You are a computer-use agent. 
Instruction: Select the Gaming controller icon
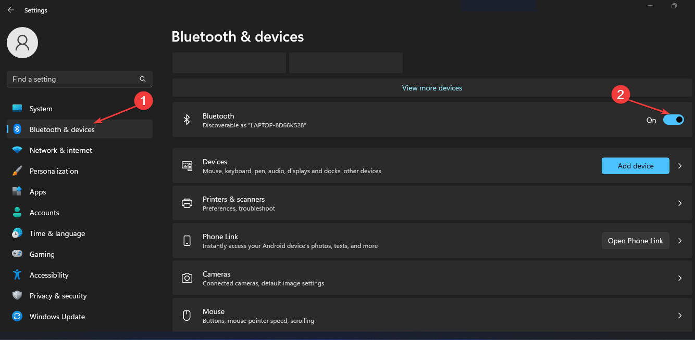click(x=17, y=254)
